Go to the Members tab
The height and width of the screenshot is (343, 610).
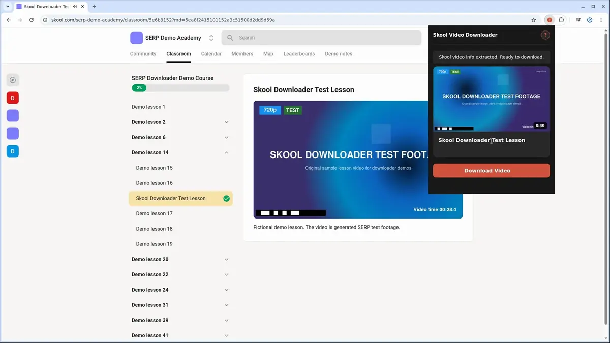[x=242, y=54]
